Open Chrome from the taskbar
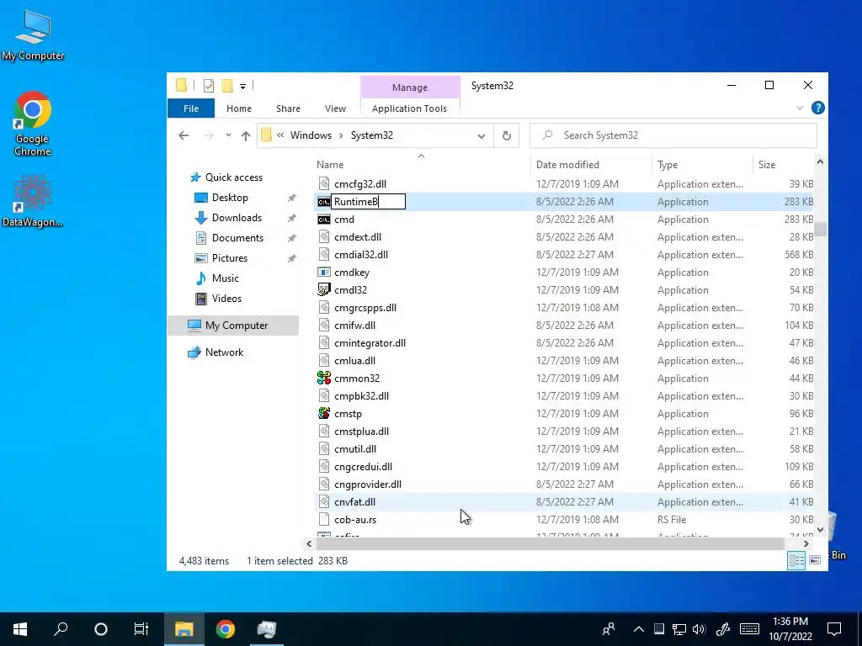 click(226, 629)
